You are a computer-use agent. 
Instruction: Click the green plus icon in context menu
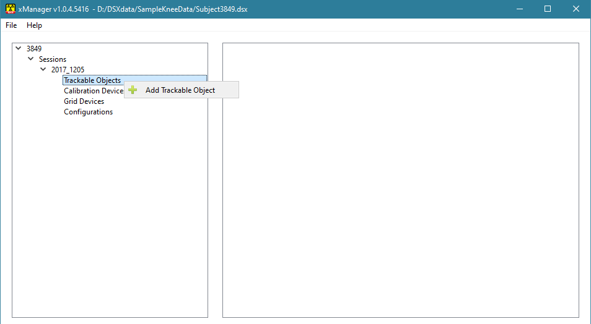click(133, 90)
